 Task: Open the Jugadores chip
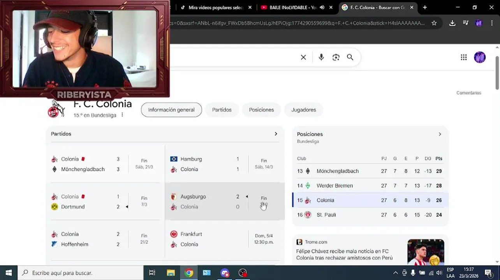click(304, 110)
